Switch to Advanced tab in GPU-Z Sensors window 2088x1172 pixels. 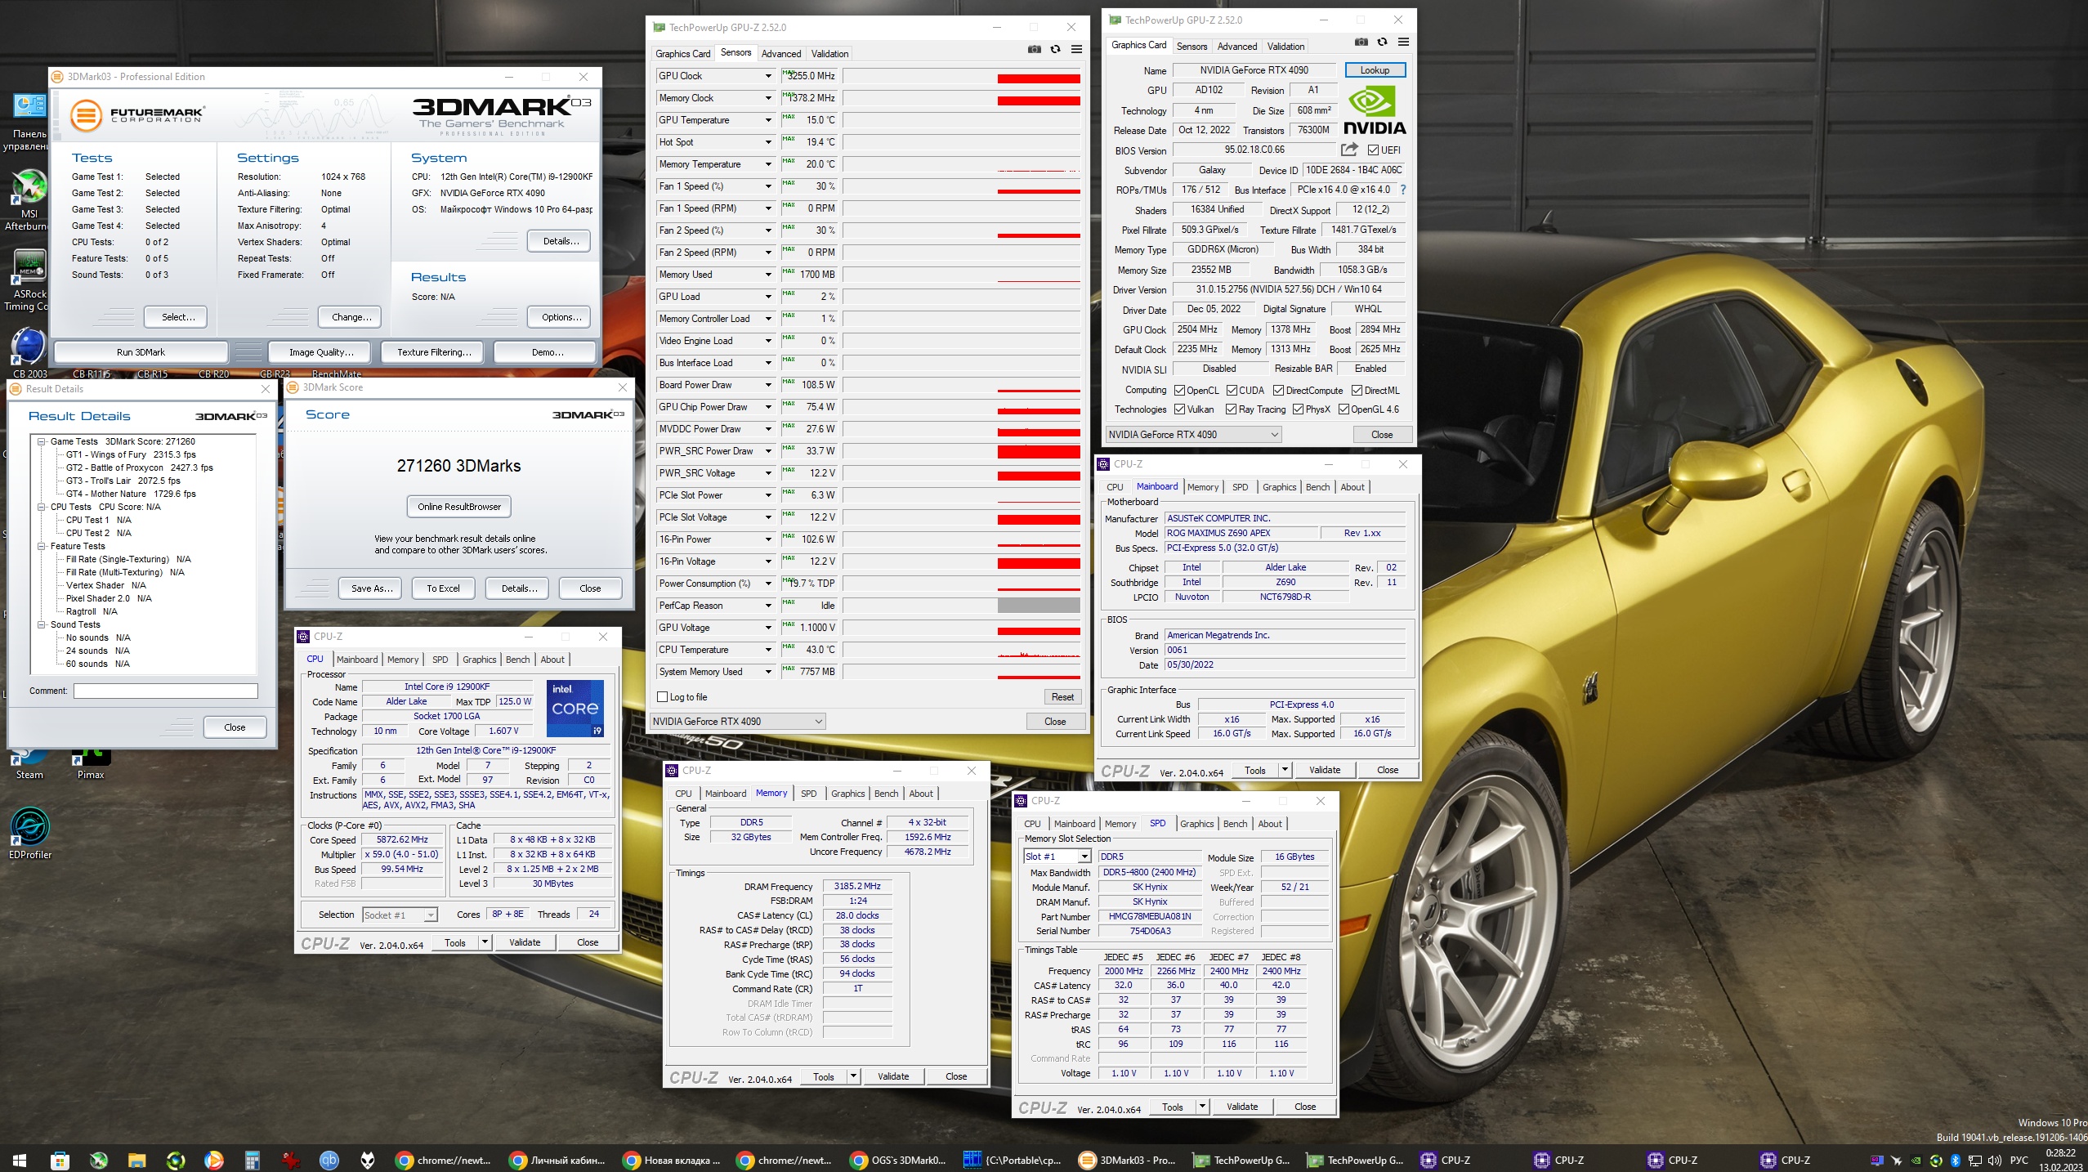tap(781, 54)
